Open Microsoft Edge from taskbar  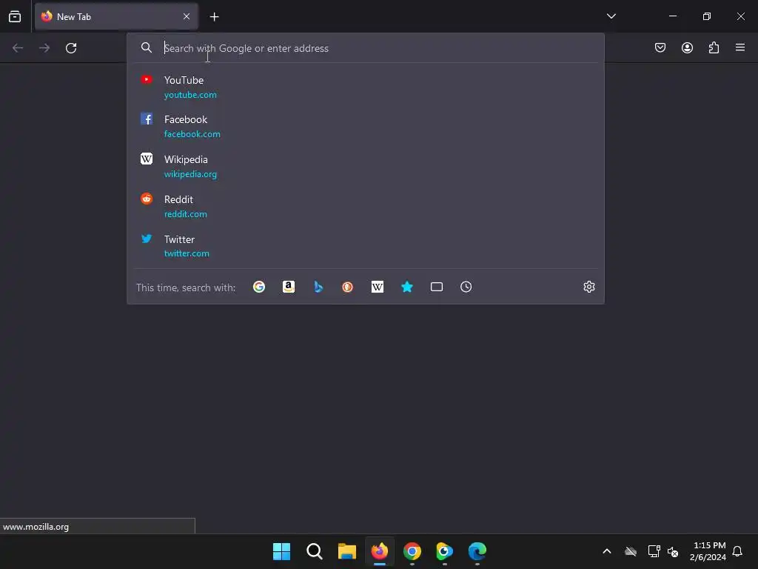pos(477,551)
